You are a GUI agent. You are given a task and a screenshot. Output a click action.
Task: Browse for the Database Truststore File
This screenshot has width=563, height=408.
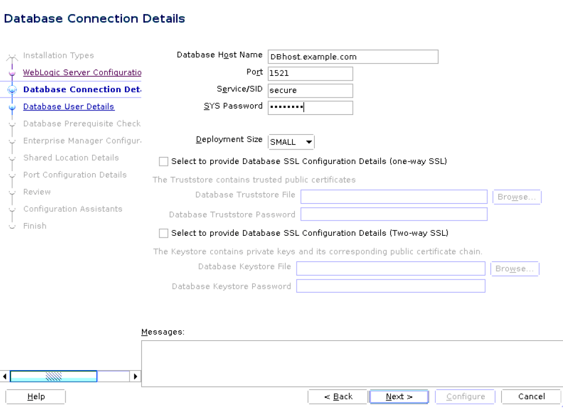click(516, 197)
